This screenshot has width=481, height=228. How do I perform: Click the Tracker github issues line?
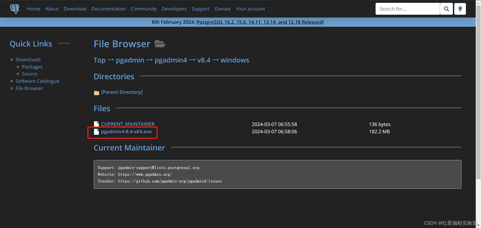click(x=160, y=181)
